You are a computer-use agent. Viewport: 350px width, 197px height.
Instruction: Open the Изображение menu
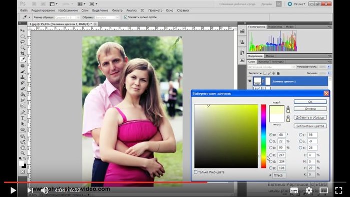click(68, 10)
